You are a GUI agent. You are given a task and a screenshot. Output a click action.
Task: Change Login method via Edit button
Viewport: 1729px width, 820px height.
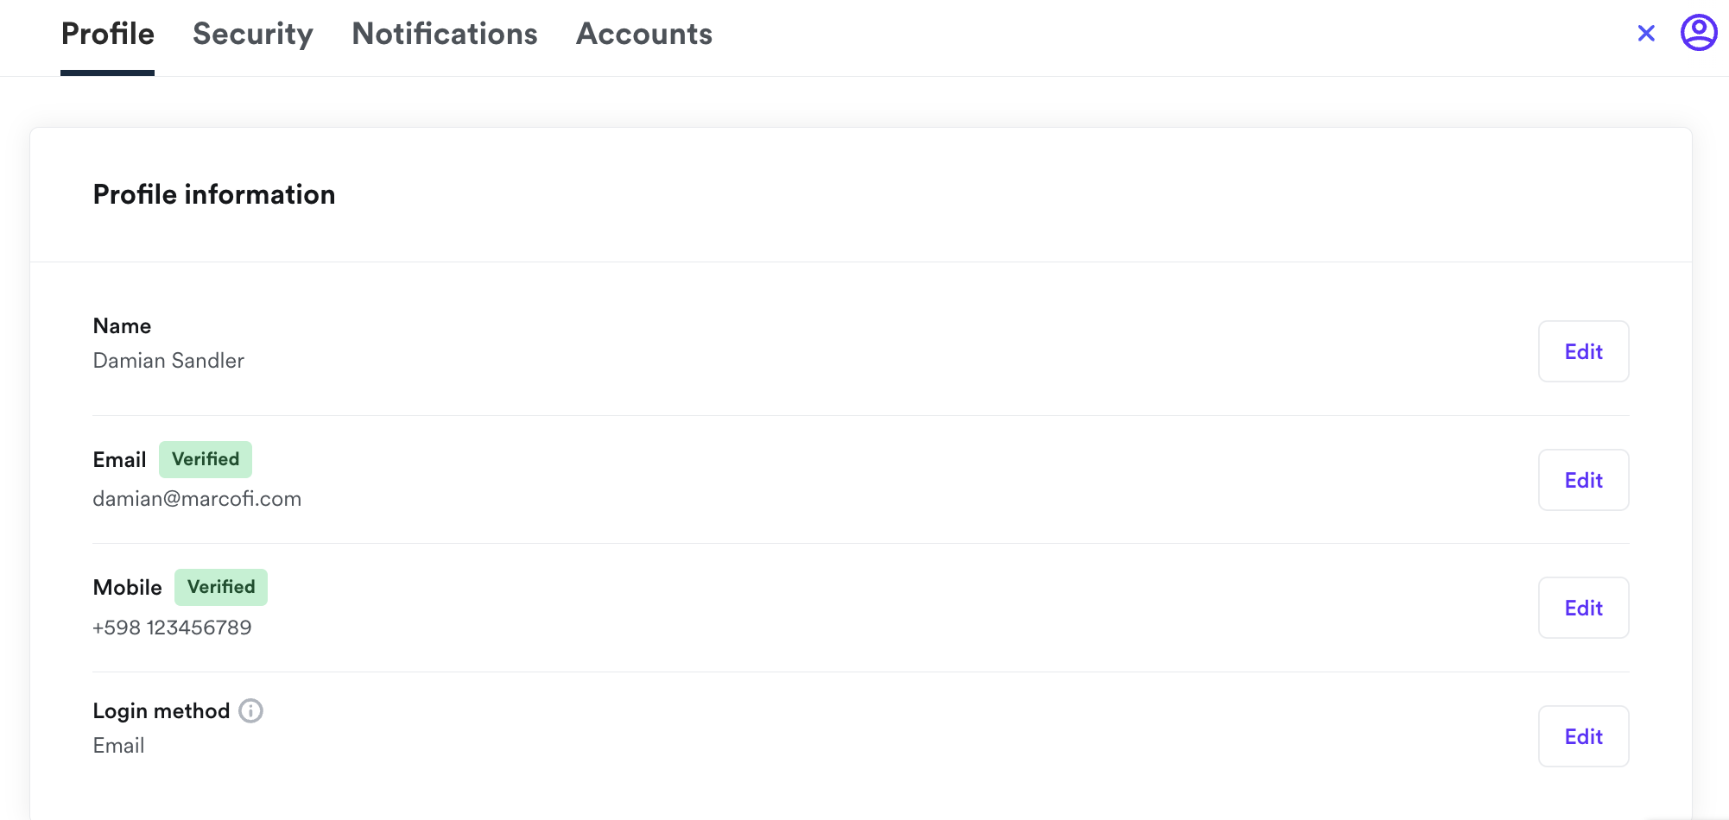tap(1583, 736)
